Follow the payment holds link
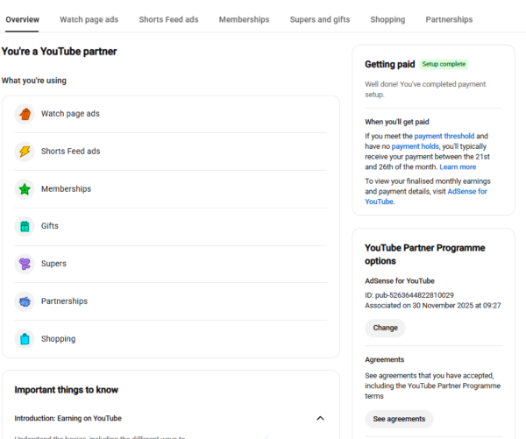Image resolution: width=526 pixels, height=439 pixels. [x=415, y=146]
